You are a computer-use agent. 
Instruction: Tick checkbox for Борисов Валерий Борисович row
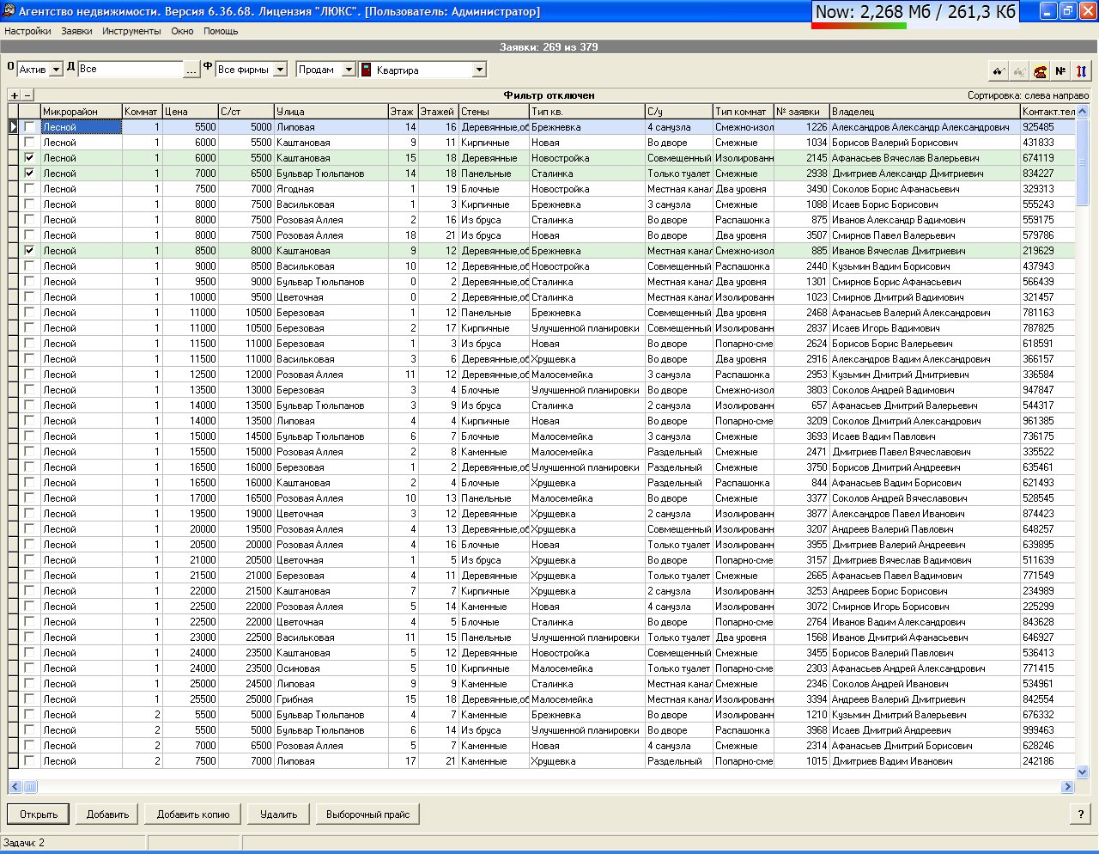[x=30, y=143]
